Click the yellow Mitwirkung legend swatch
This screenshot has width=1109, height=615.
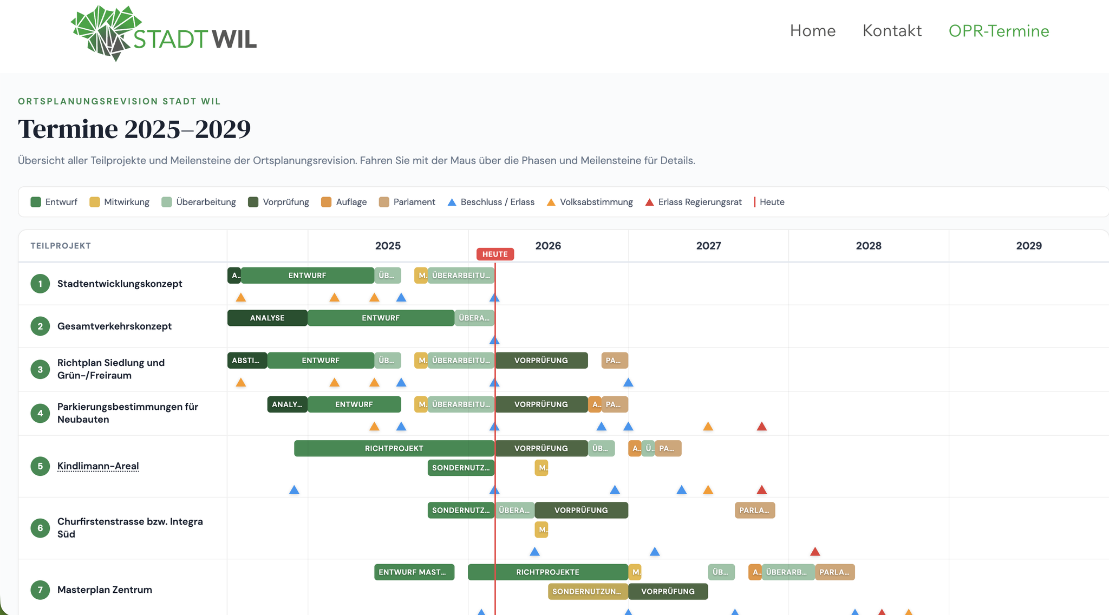[95, 202]
